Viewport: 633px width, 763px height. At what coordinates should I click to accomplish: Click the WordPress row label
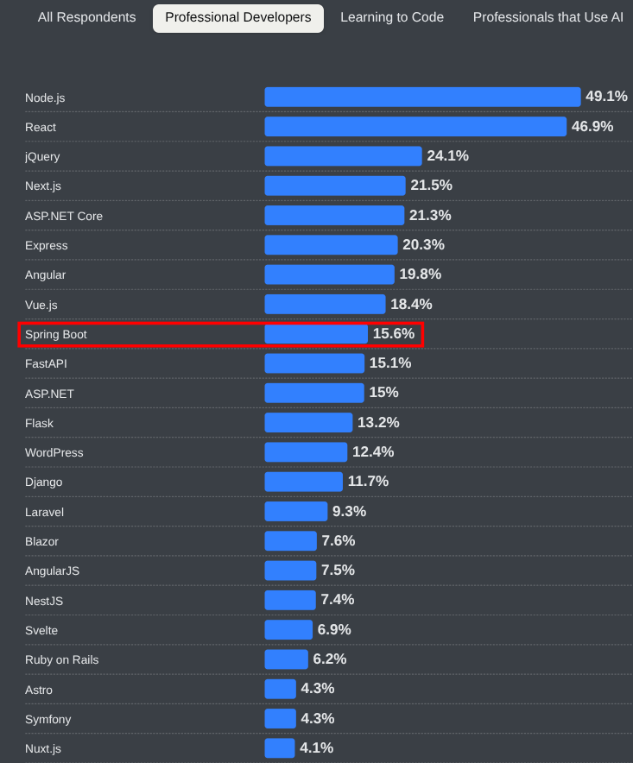tap(54, 452)
